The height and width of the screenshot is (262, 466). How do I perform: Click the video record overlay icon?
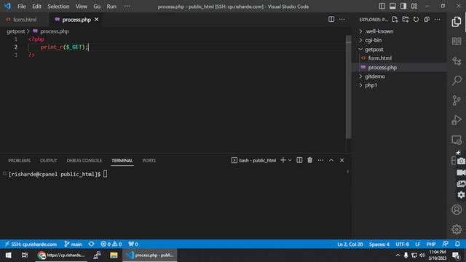[461, 172]
